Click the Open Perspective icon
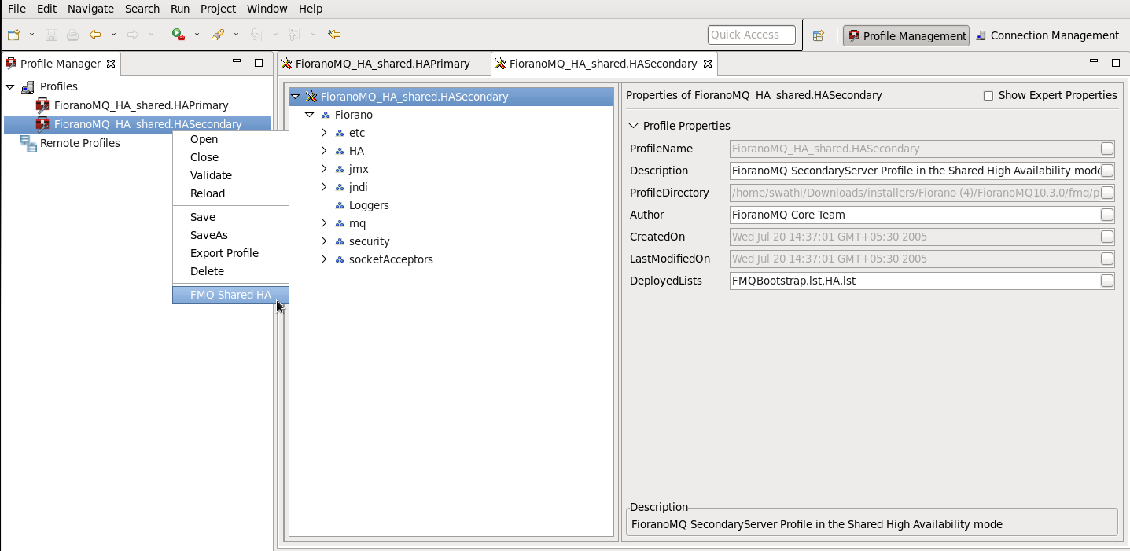The width and height of the screenshot is (1130, 551). [x=819, y=35]
